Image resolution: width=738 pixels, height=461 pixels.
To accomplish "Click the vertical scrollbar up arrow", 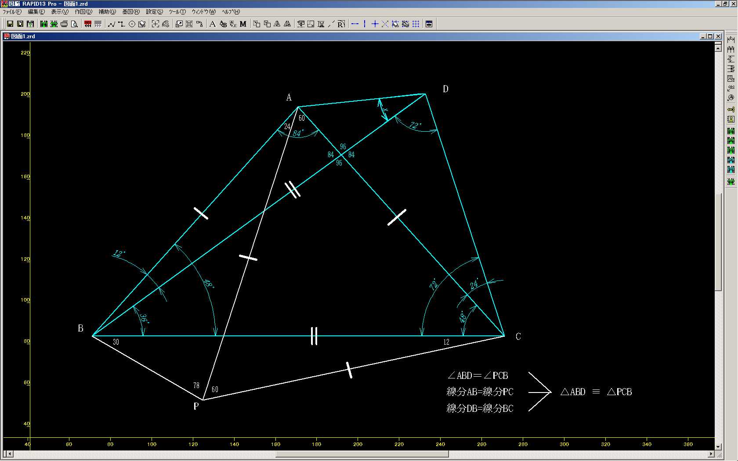I will [718, 48].
